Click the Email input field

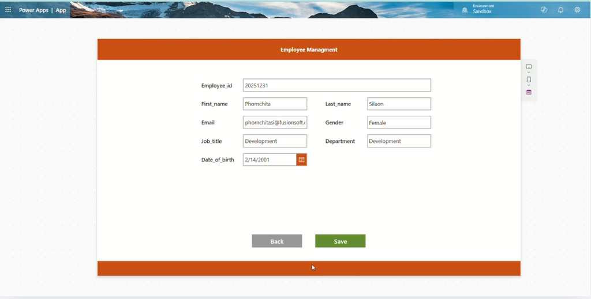point(275,122)
